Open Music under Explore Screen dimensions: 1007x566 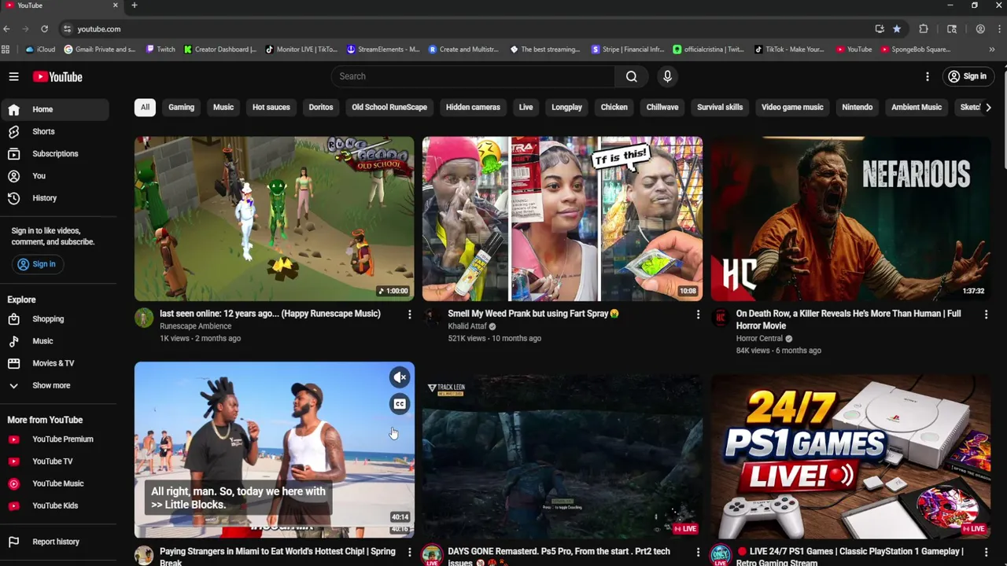pos(54,341)
